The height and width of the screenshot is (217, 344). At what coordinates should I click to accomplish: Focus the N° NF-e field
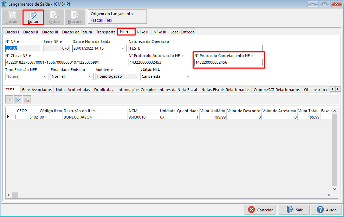pos(23,48)
